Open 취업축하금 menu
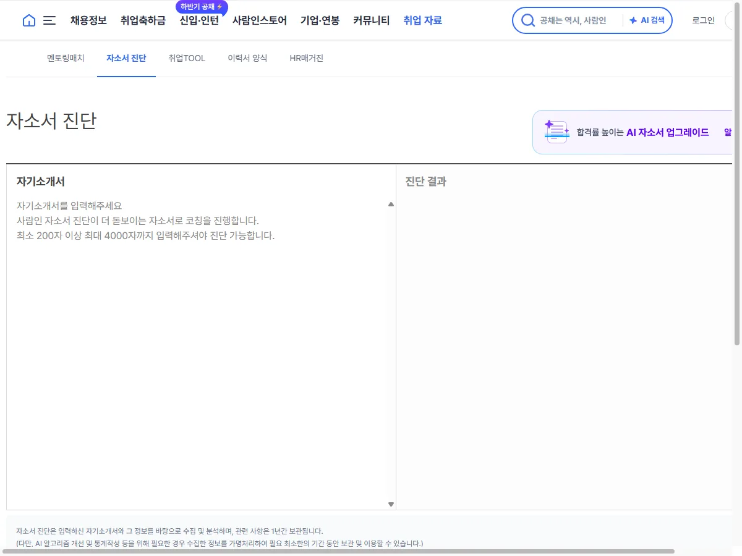Screen dimensions: 742x556 coord(143,20)
